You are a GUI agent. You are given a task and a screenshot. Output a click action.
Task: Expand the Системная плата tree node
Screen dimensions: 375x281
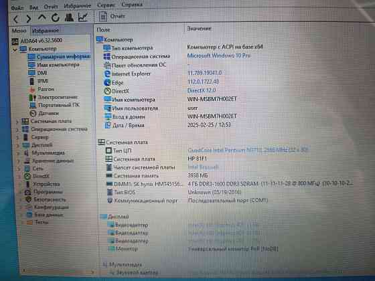17,122
